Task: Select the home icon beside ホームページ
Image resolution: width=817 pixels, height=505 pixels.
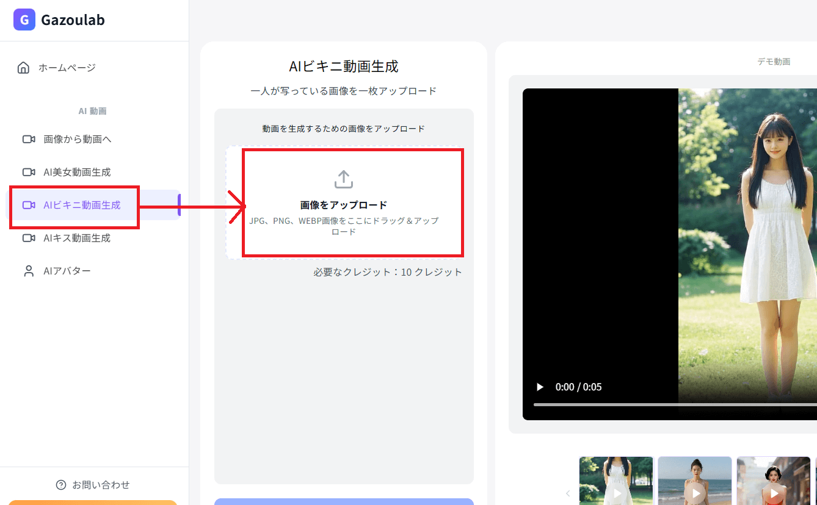Action: (x=23, y=68)
